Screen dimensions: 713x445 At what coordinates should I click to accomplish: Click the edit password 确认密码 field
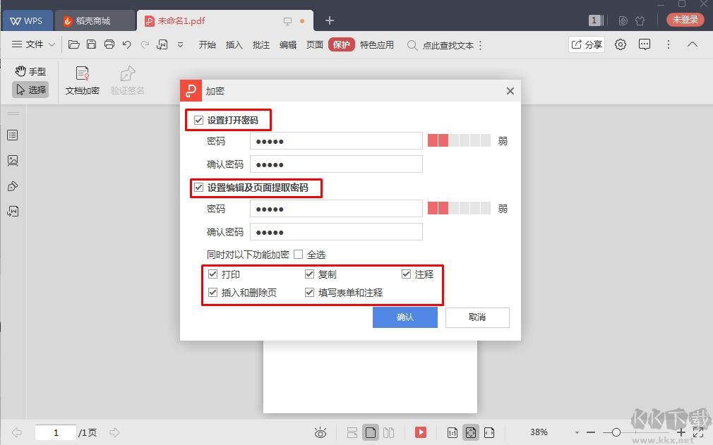(336, 232)
